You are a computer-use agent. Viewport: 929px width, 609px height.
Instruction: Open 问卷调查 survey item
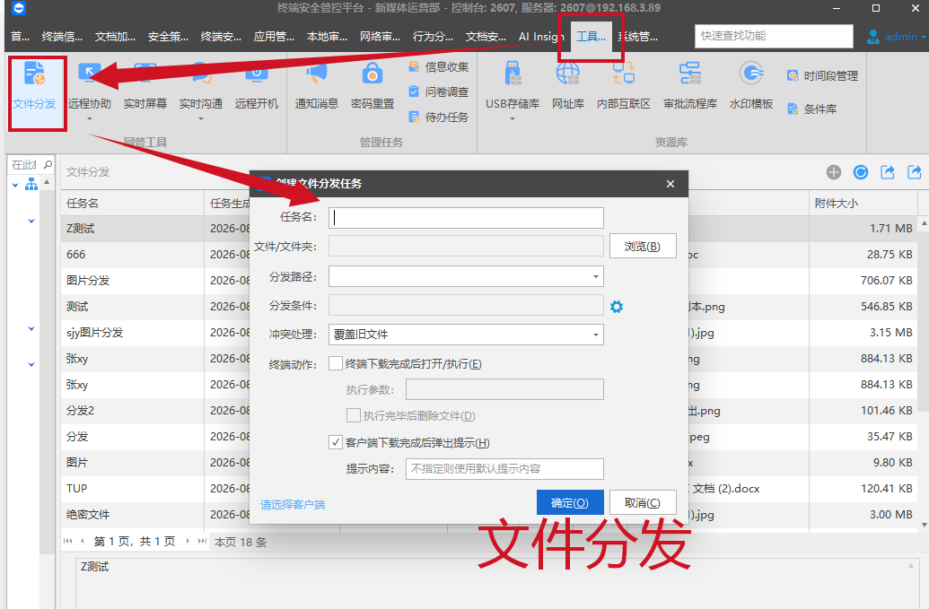439,91
